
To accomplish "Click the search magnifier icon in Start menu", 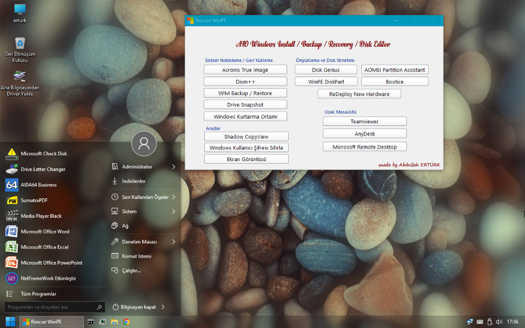I will [x=99, y=307].
